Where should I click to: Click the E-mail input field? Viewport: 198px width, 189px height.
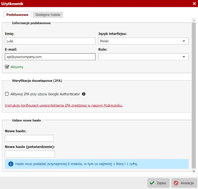click(50, 57)
